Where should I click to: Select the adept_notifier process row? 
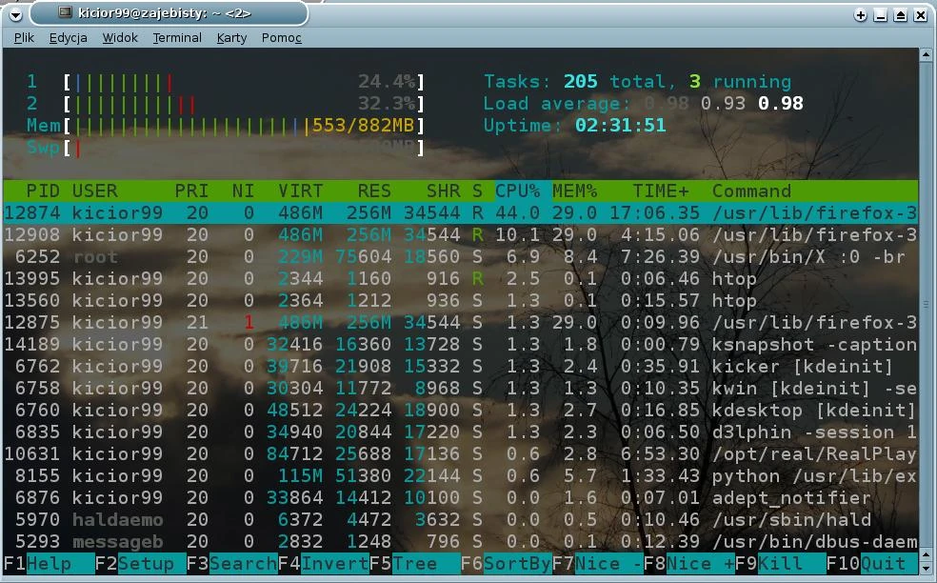[460, 497]
